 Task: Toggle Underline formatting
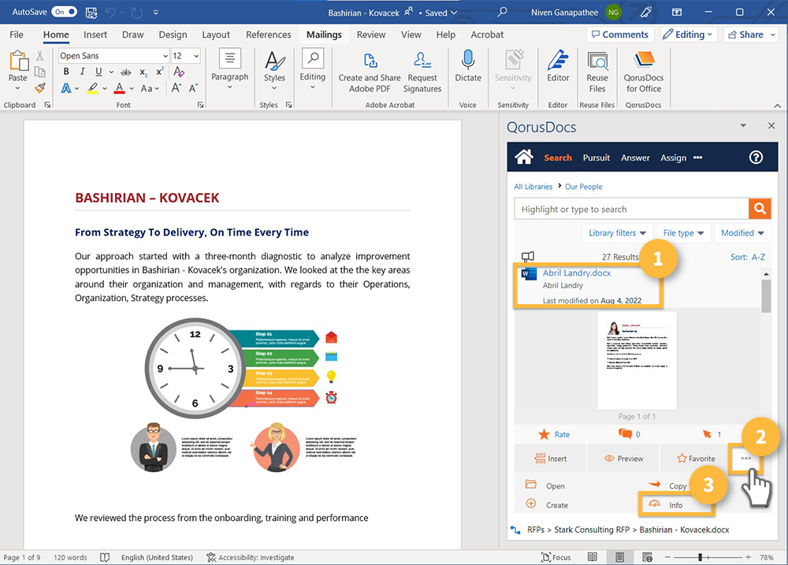(98, 72)
